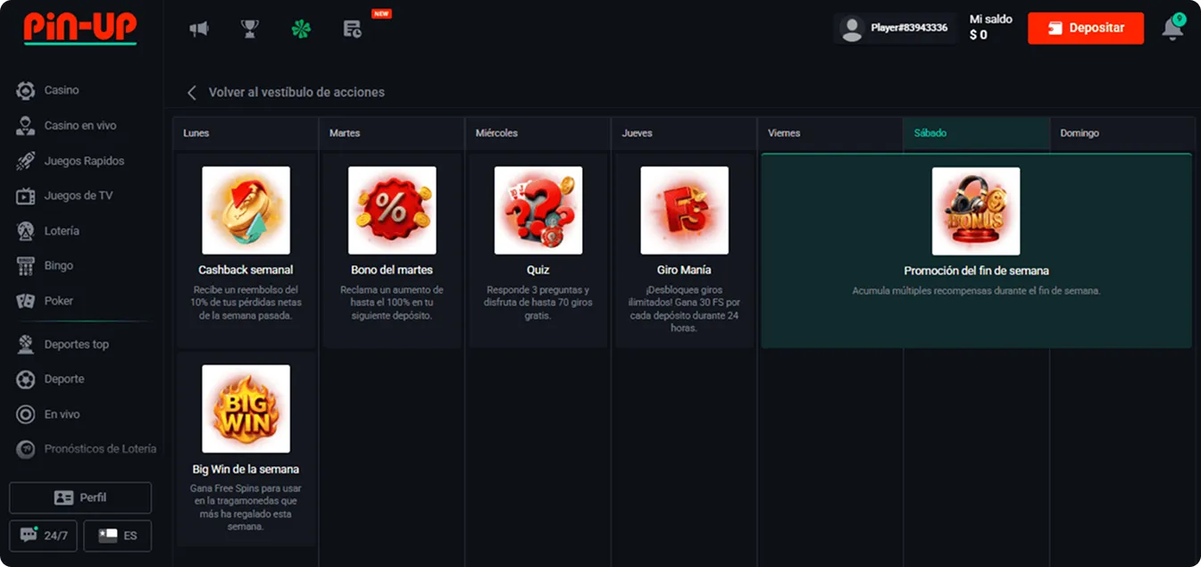Open the Cashback semanal promotion thumbnail
The height and width of the screenshot is (567, 1201).
[x=246, y=211]
